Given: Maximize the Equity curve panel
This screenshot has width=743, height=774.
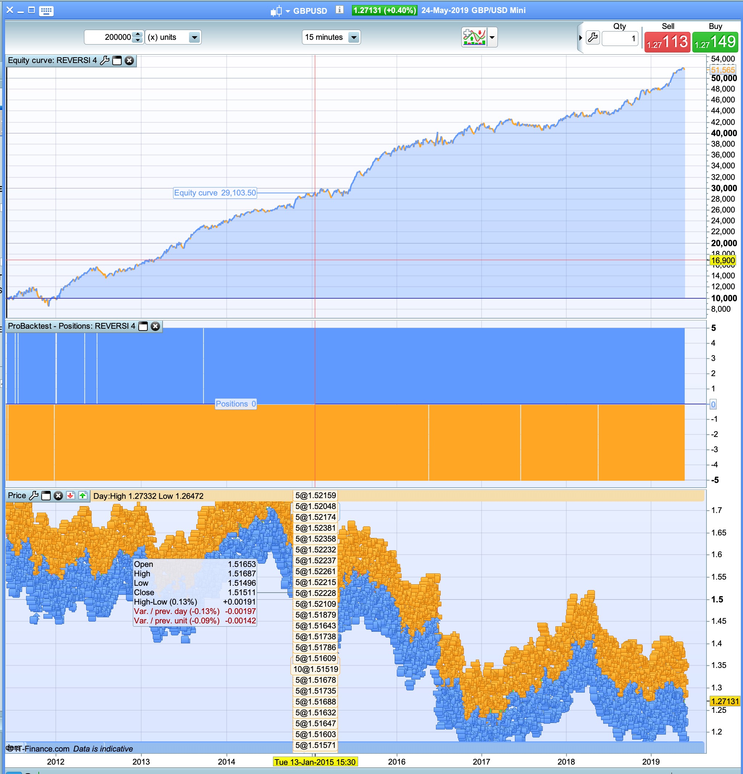Looking at the screenshot, I should [117, 60].
